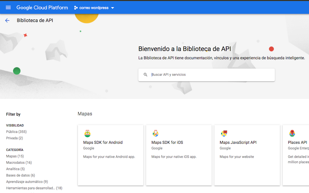Image resolution: width=309 pixels, height=193 pixels.
Task: Open the Maps JavaScript API card title
Action: tap(238, 142)
